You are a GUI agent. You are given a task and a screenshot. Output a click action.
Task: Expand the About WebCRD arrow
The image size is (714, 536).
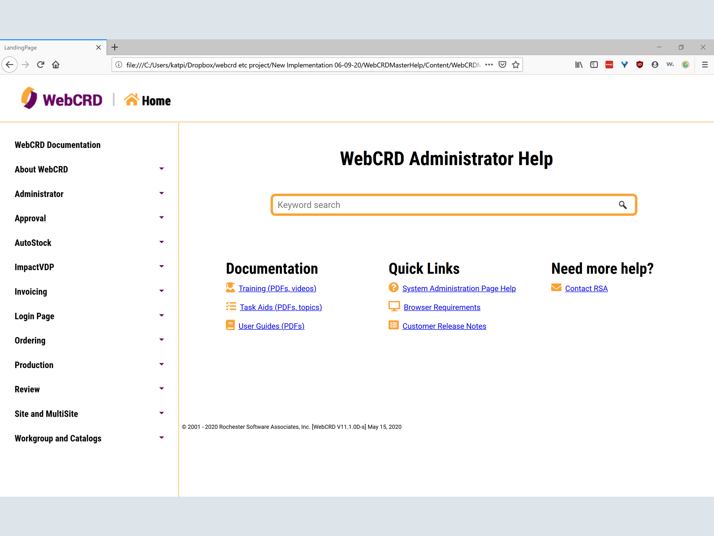(x=161, y=169)
